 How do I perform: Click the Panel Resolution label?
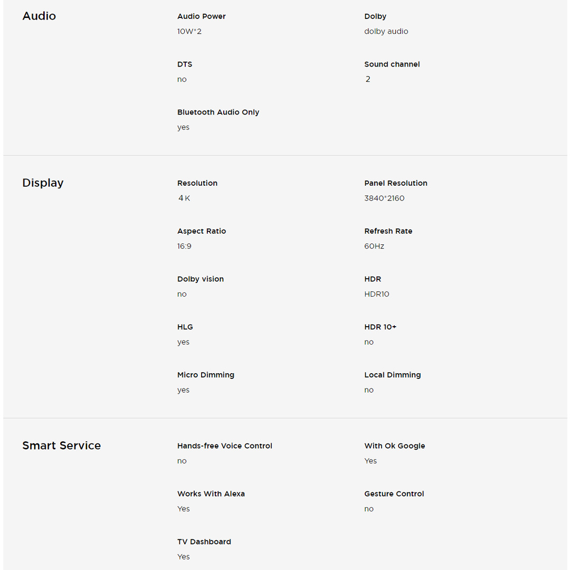(395, 183)
